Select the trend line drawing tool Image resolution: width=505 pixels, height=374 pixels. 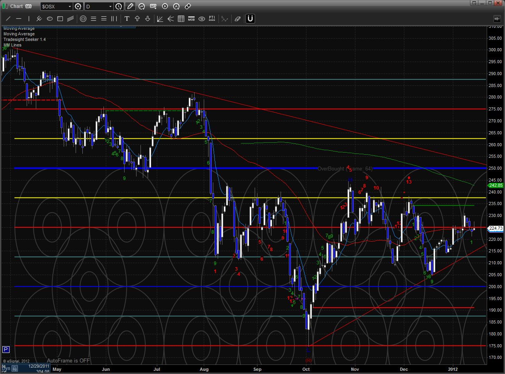point(8,19)
